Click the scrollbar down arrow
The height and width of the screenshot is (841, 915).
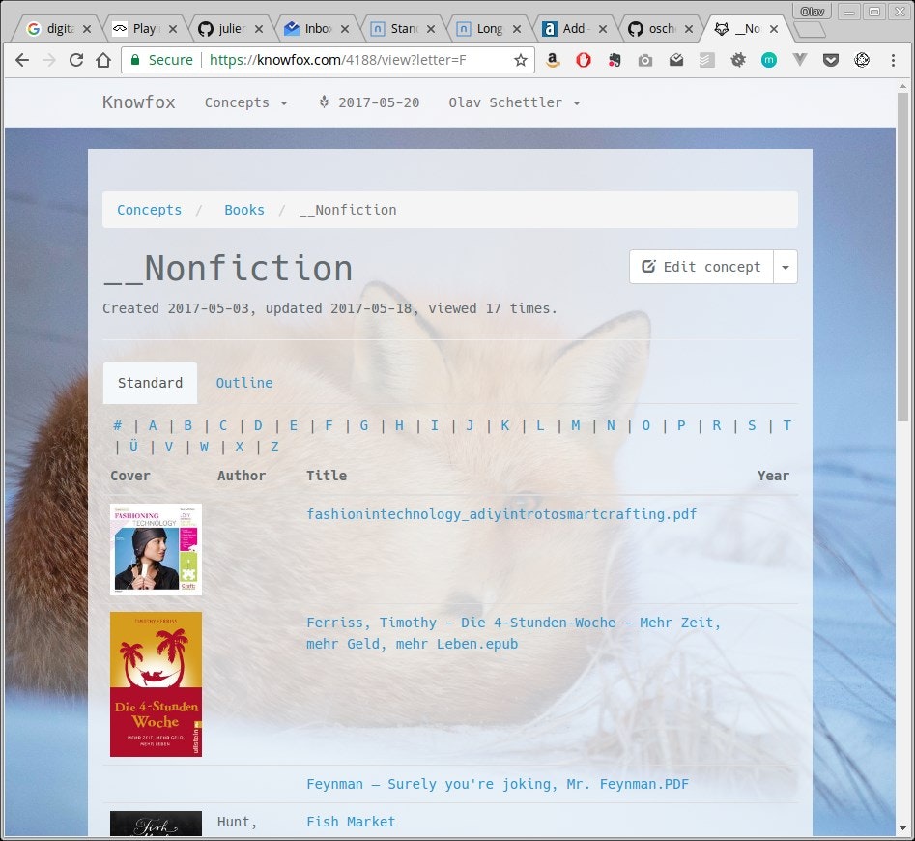902,828
